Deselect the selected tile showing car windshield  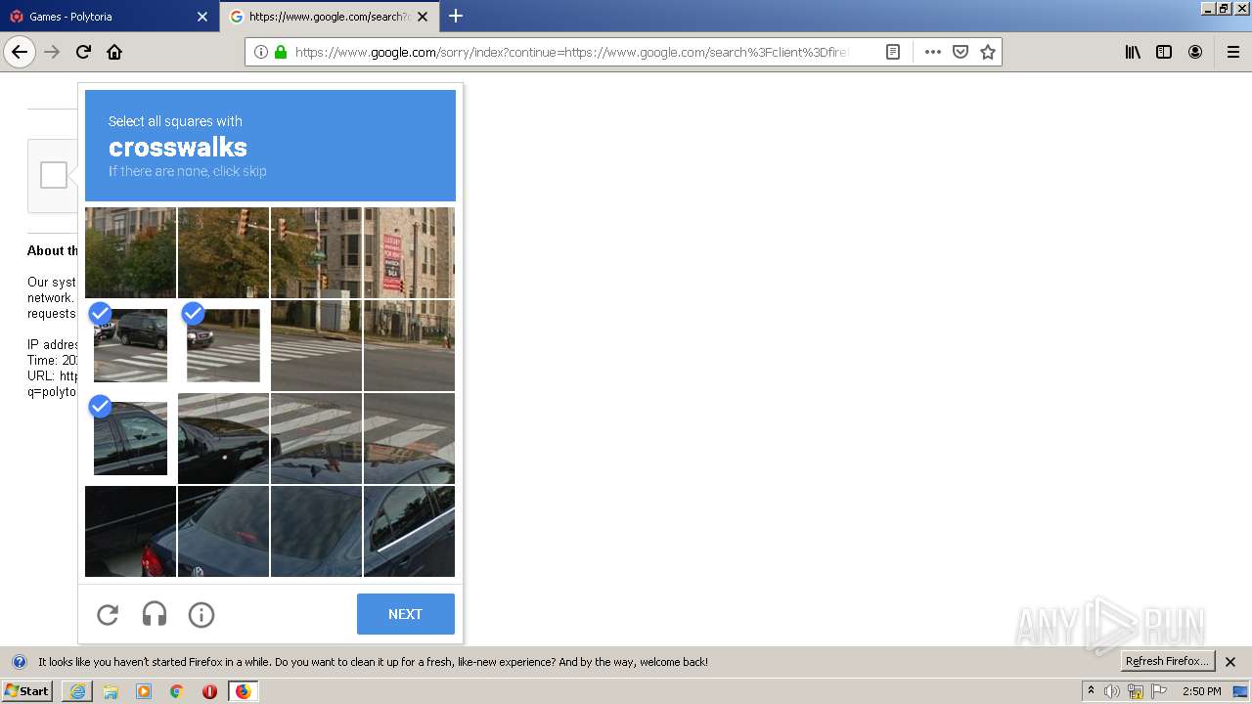tap(130, 438)
